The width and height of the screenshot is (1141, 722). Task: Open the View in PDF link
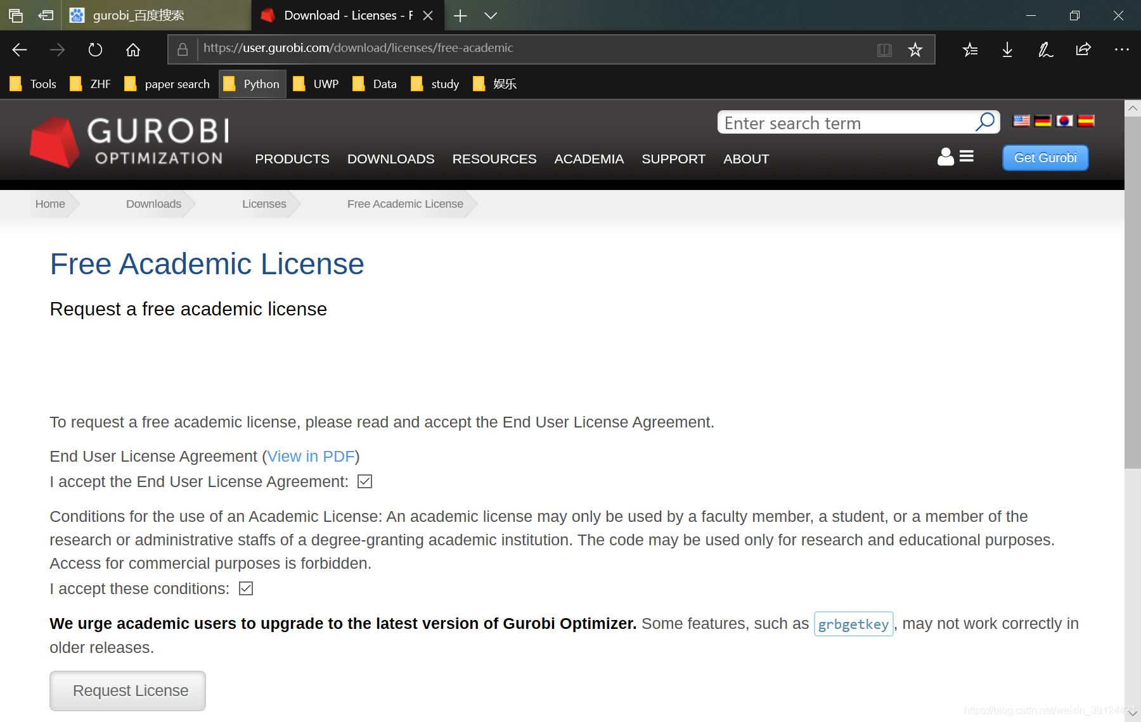click(311, 457)
